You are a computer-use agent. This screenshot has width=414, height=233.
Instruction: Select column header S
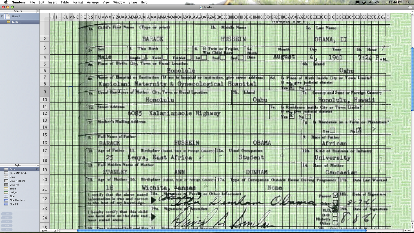tap(92, 17)
